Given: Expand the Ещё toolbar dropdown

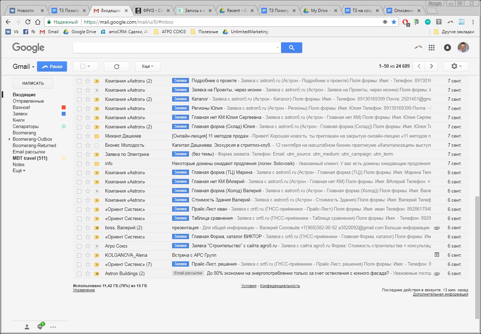Looking at the screenshot, I should coord(147,66).
